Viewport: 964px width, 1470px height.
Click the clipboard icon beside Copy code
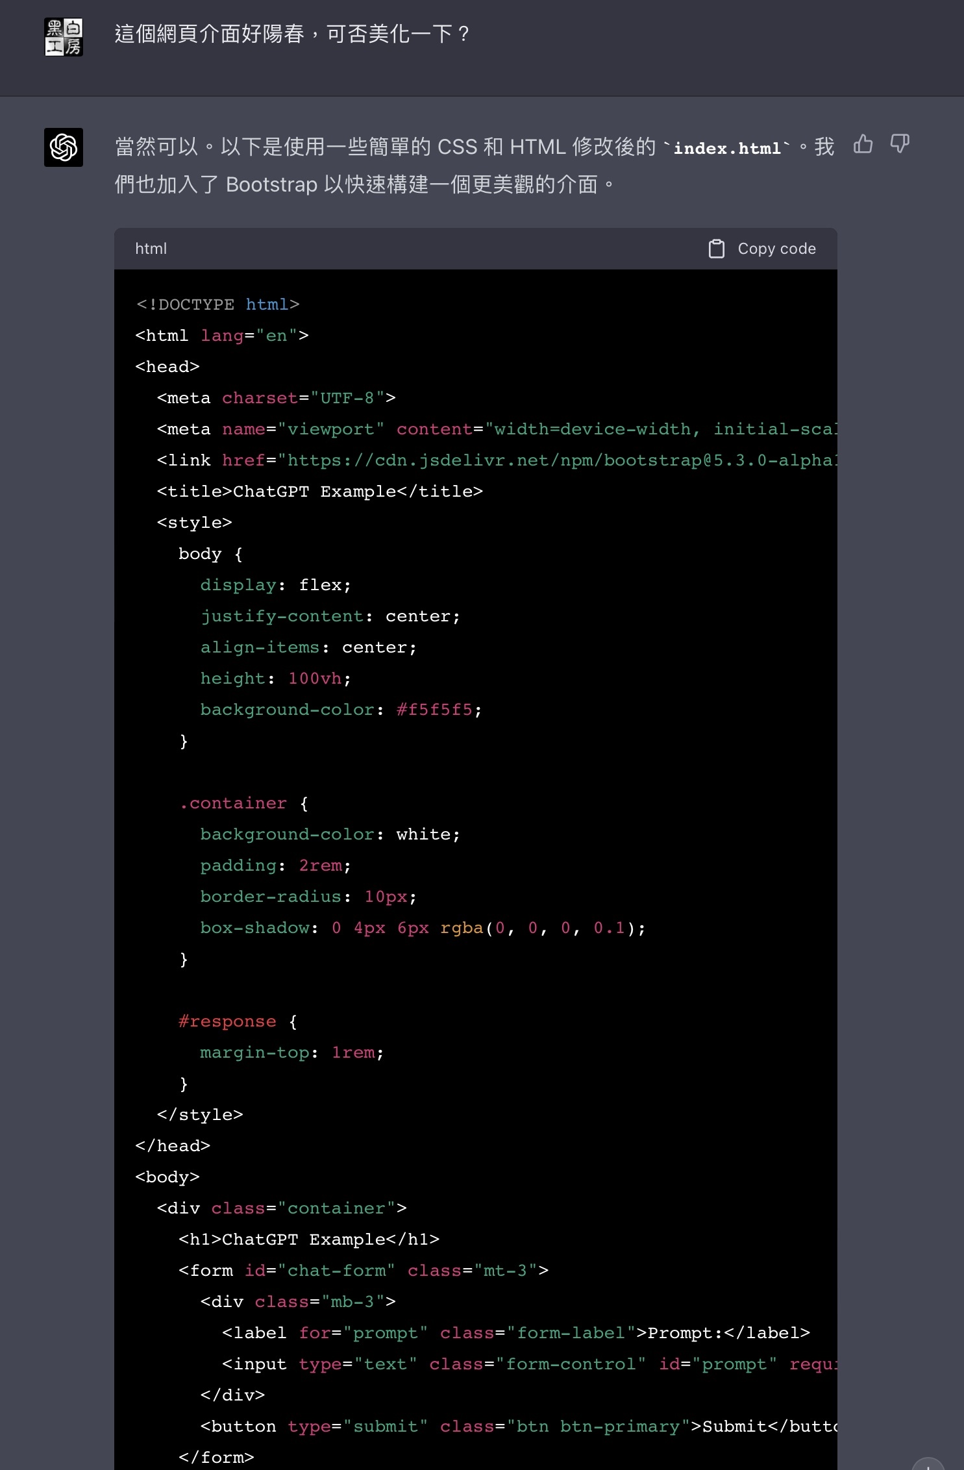(716, 249)
